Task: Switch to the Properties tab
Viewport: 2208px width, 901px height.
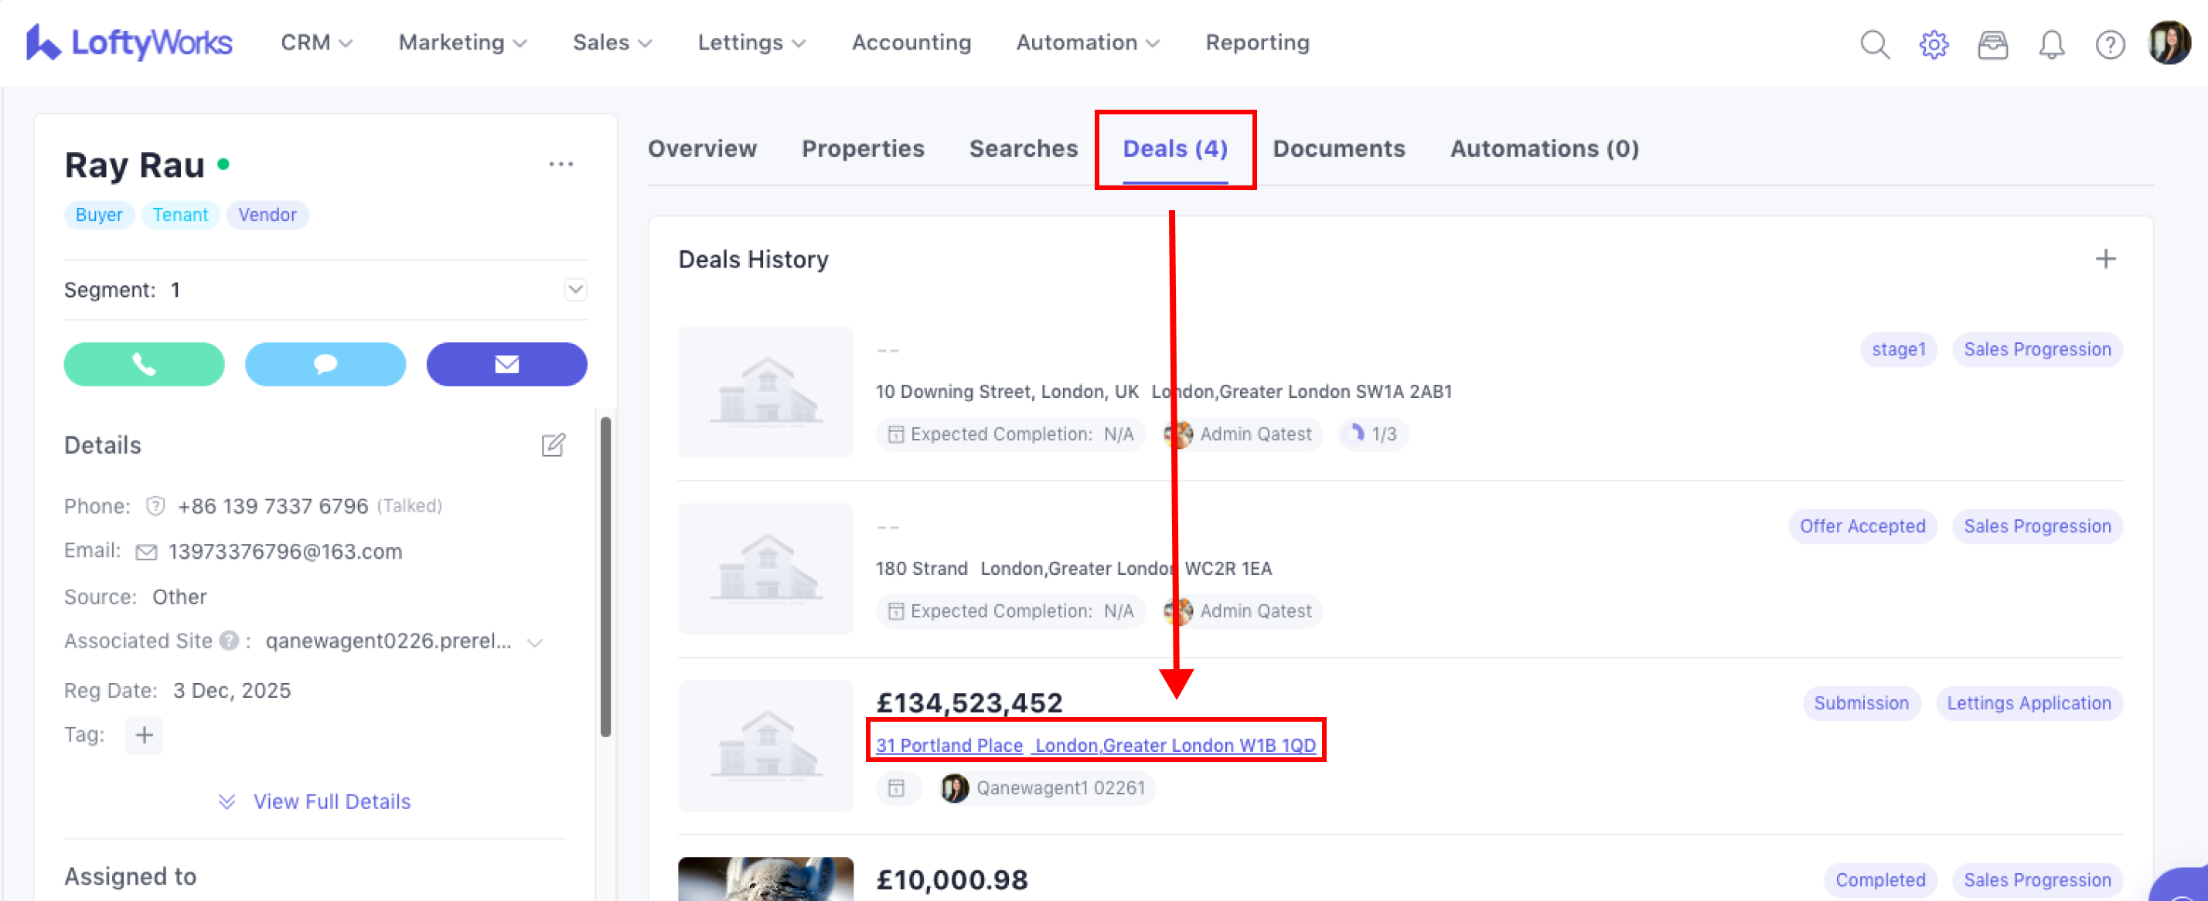Action: tap(862, 148)
